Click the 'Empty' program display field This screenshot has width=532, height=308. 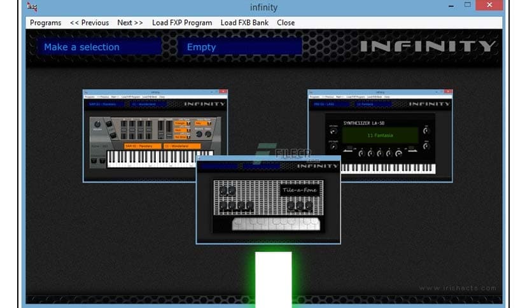click(240, 47)
